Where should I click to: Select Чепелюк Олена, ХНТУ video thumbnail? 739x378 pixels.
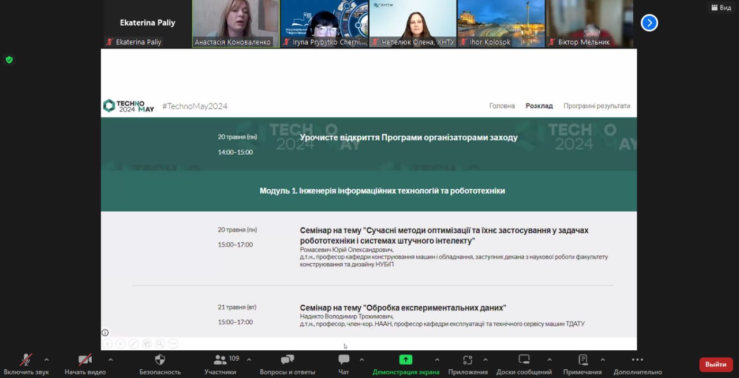click(x=413, y=24)
